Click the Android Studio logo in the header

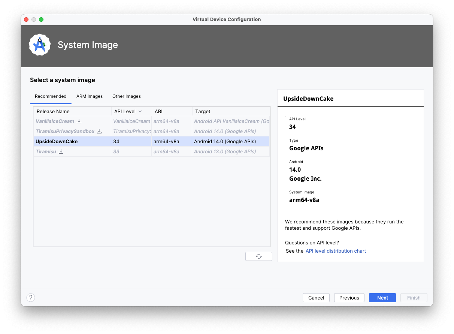[x=40, y=44]
